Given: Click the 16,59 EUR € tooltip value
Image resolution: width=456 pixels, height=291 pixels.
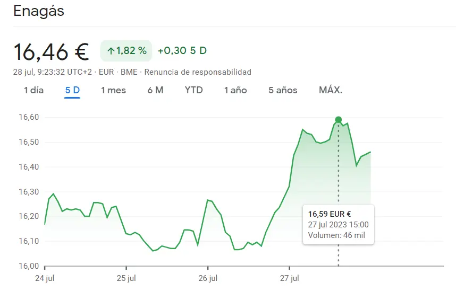Looking at the screenshot, I should [330, 214].
